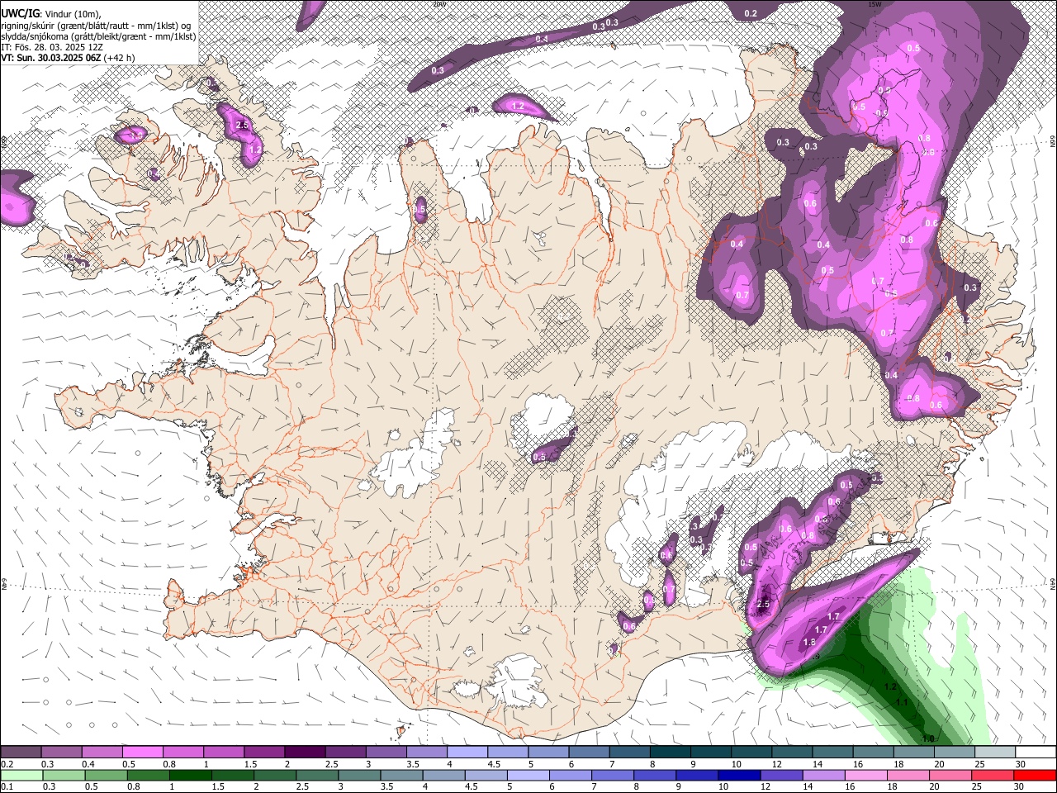The height and width of the screenshot is (793, 1057).
Task: Click the 'slydda/snjókoma (grátt/bleikt/grænt - mm/1klst)' line
Action: pyautogui.click(x=98, y=36)
